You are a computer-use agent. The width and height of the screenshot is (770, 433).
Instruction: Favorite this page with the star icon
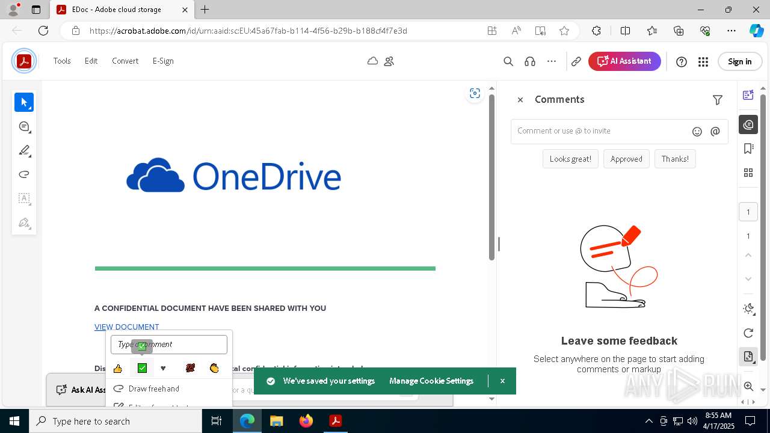[564, 31]
